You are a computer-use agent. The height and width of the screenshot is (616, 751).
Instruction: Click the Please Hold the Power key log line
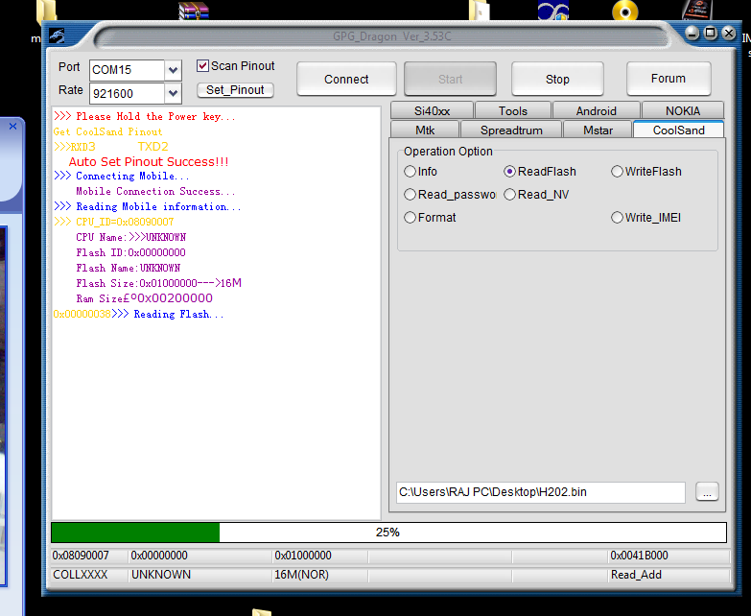145,116
